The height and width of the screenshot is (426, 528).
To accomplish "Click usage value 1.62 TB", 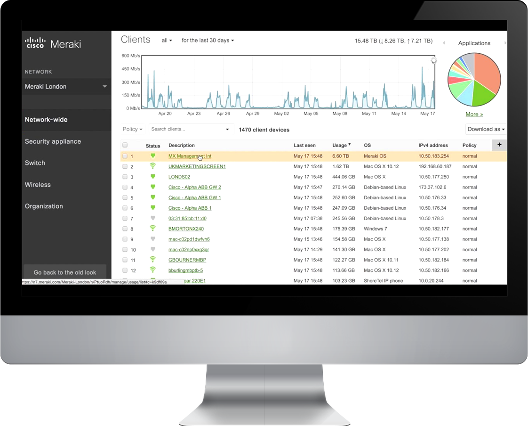I will tap(340, 167).
